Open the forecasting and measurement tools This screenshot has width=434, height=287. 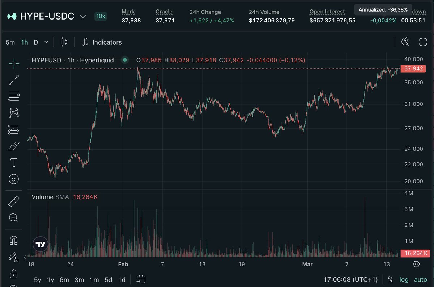point(14,130)
